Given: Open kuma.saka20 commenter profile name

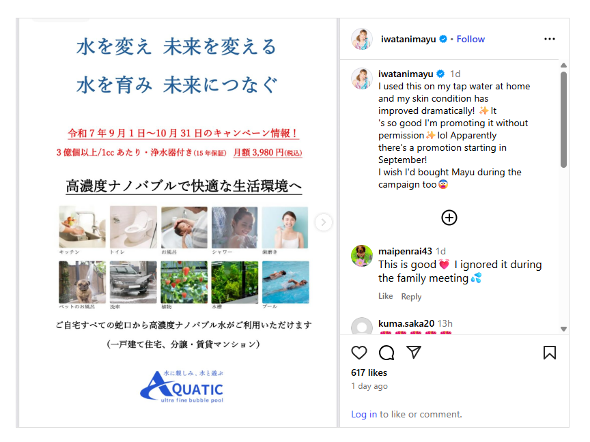Looking at the screenshot, I should (x=406, y=323).
